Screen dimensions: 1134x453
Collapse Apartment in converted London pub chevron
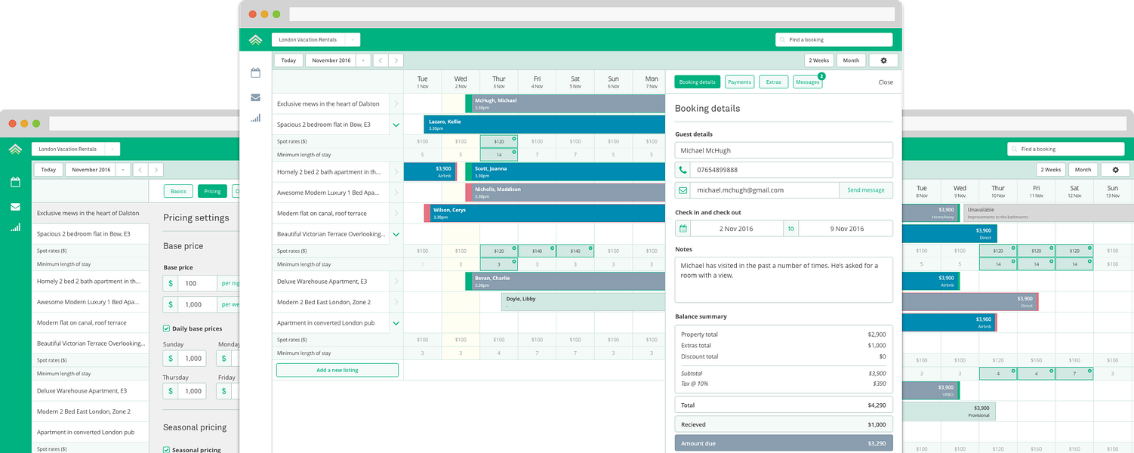click(396, 323)
